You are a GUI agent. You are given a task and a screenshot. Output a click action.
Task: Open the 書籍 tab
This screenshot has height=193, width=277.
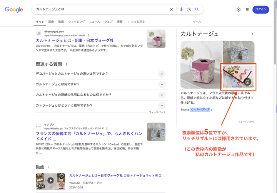[120, 22]
